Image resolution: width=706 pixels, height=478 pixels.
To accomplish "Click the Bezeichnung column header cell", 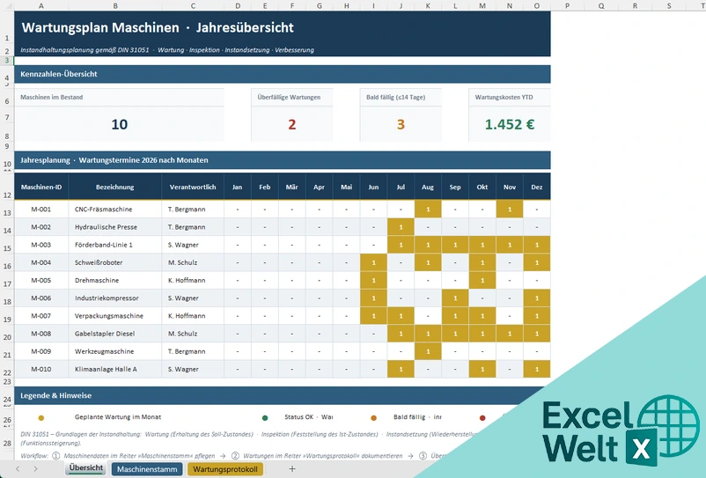I will coord(114,187).
